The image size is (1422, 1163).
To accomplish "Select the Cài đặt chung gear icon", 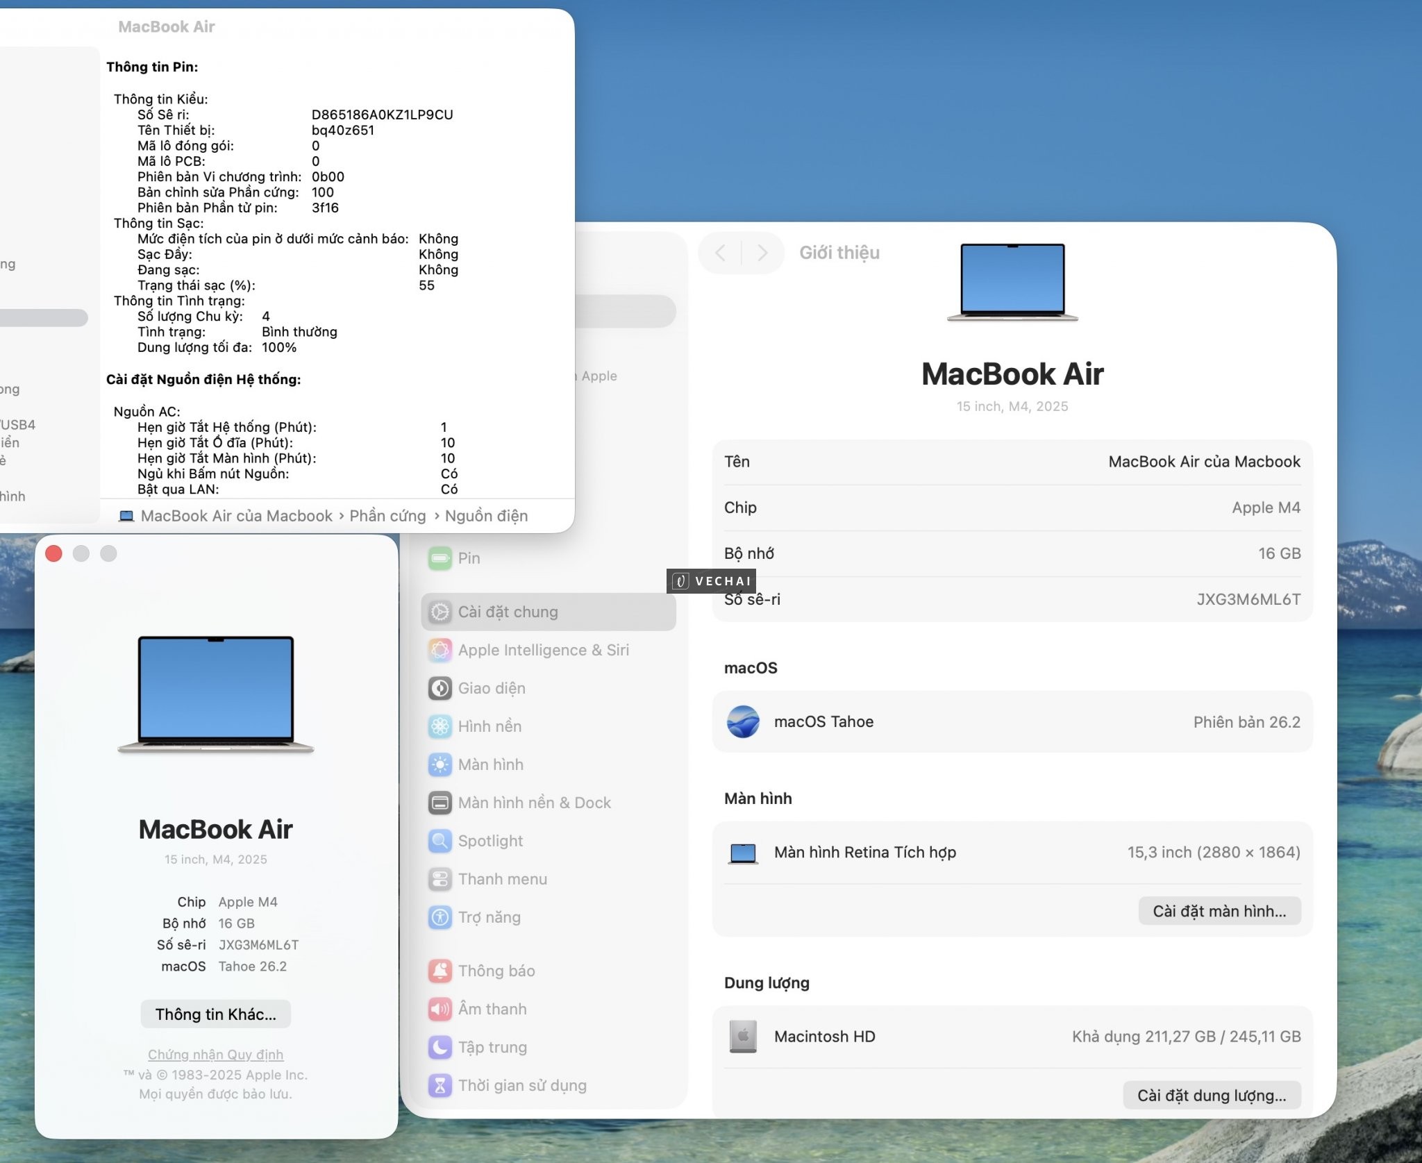I will (440, 612).
